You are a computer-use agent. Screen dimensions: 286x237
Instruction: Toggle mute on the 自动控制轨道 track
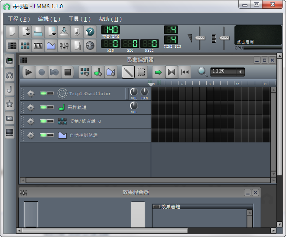(43, 135)
